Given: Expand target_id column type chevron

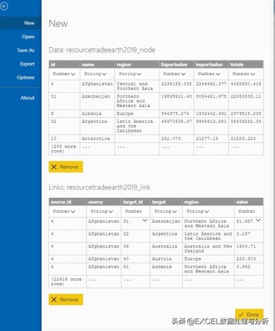Looking at the screenshot, I should [145, 220].
